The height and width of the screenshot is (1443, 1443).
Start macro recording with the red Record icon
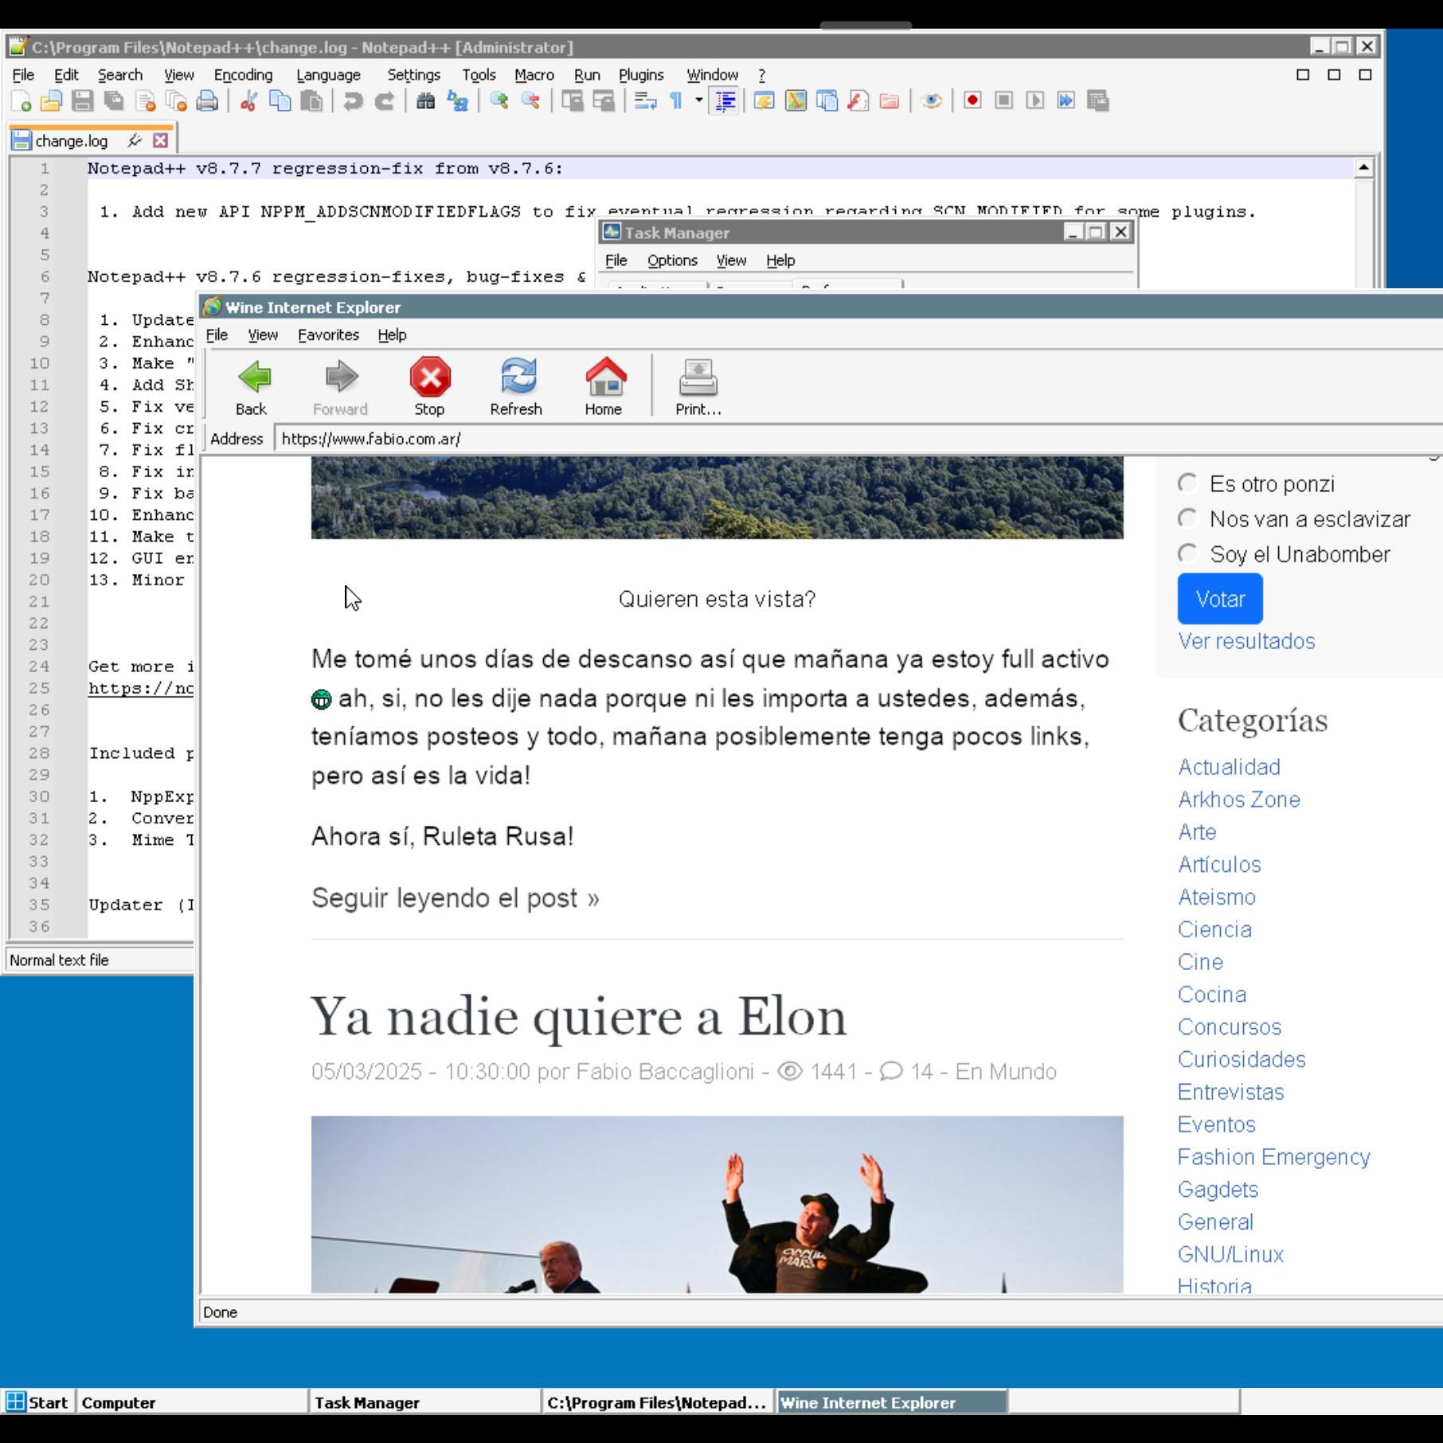pyautogui.click(x=972, y=101)
